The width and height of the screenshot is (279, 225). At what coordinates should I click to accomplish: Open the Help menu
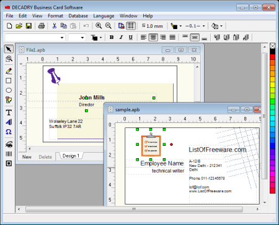click(148, 16)
